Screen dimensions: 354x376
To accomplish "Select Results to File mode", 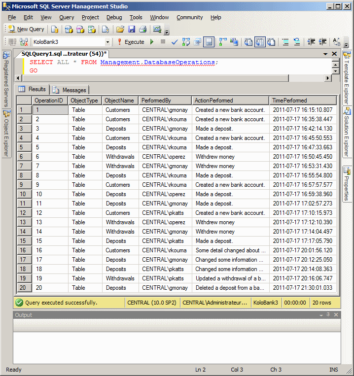I will [271, 42].
